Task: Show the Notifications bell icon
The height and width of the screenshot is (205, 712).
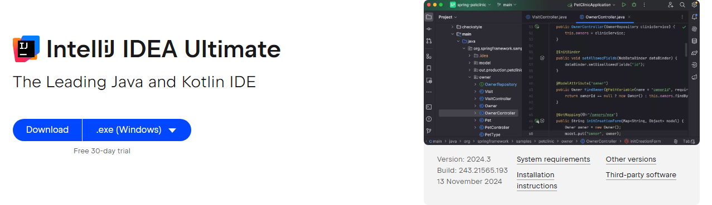Action: point(694,17)
